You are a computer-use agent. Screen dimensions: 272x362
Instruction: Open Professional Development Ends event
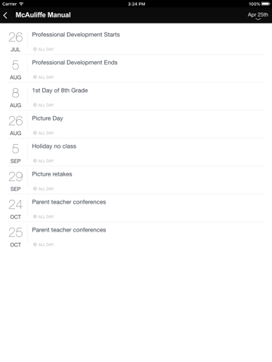136,69
